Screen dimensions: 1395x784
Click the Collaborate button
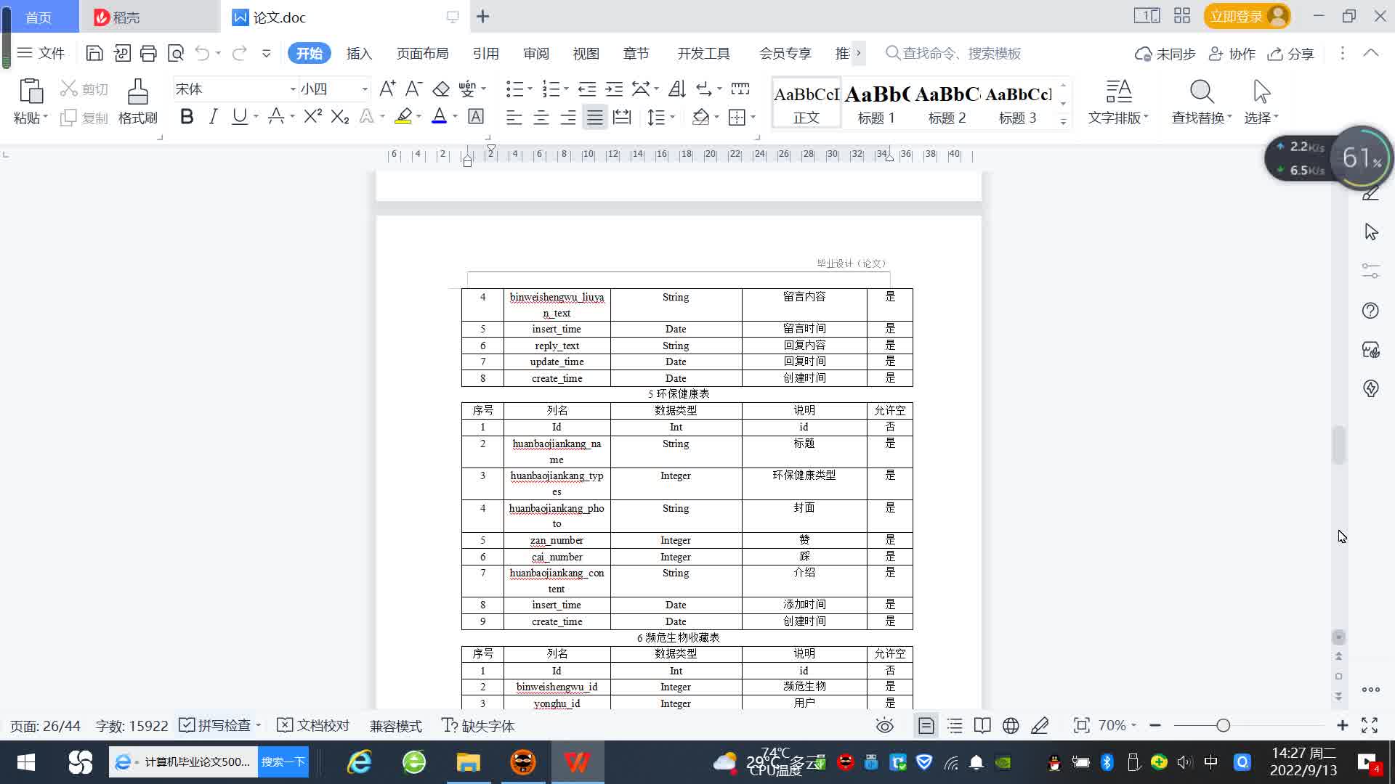coord(1232,54)
